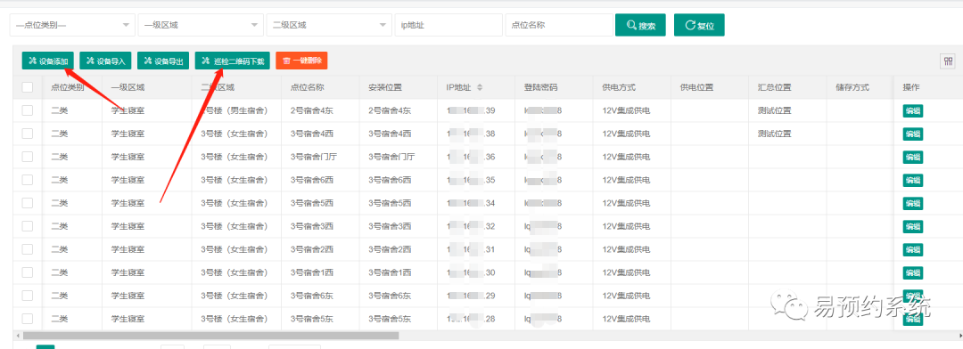The image size is (963, 349).
Task: Click the 设备导出 export button
Action: (163, 61)
